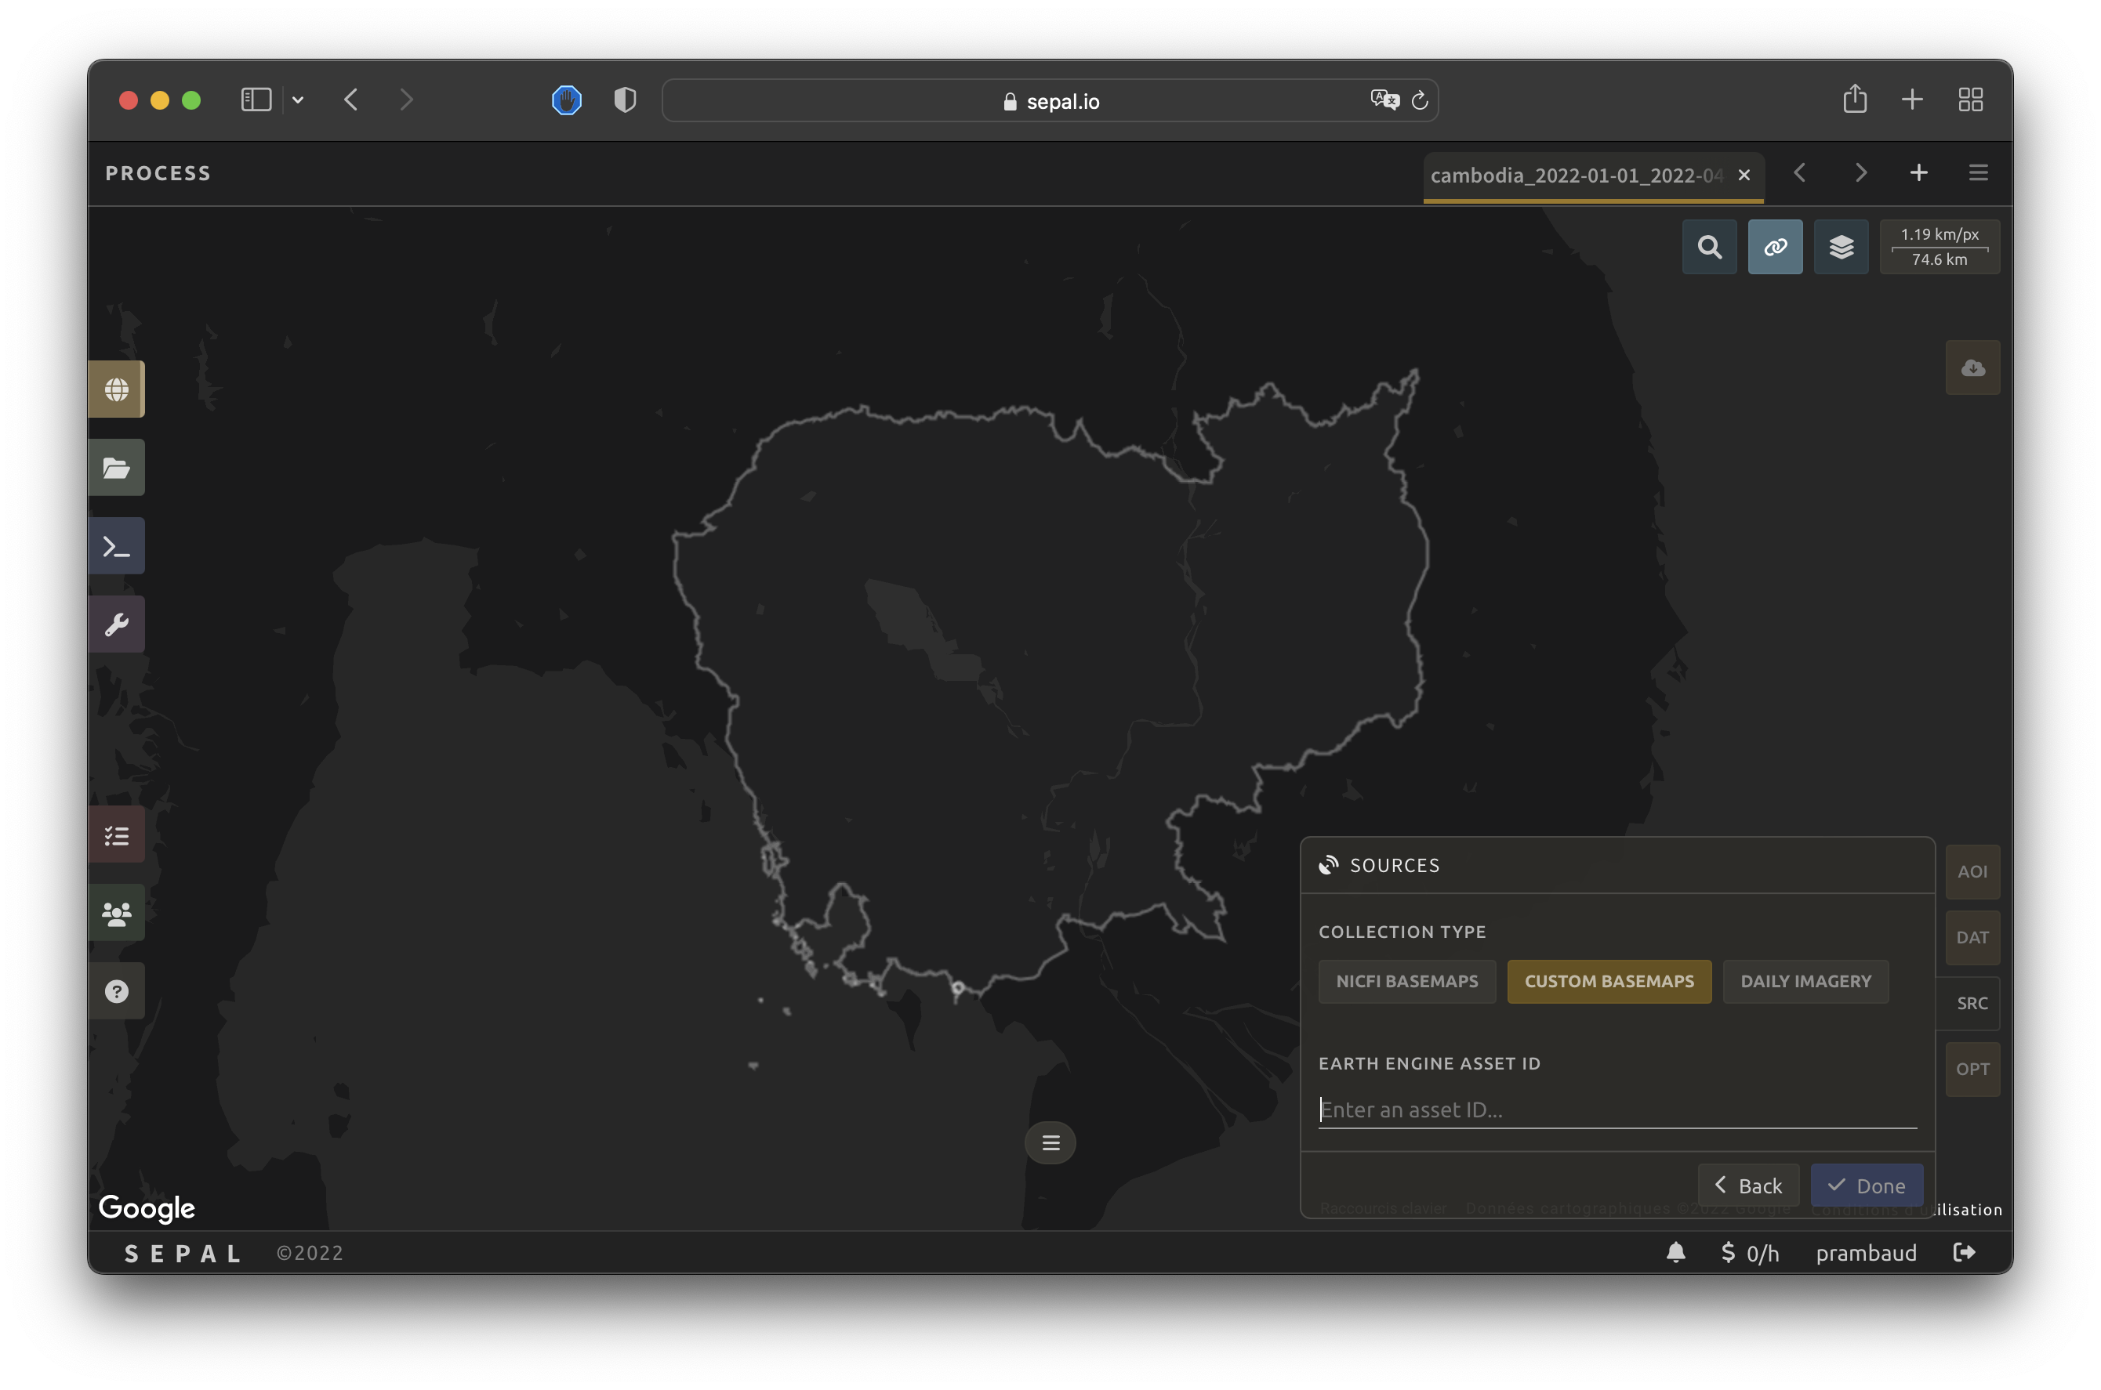Open the map layers stack icon
This screenshot has height=1390, width=2101.
point(1840,247)
